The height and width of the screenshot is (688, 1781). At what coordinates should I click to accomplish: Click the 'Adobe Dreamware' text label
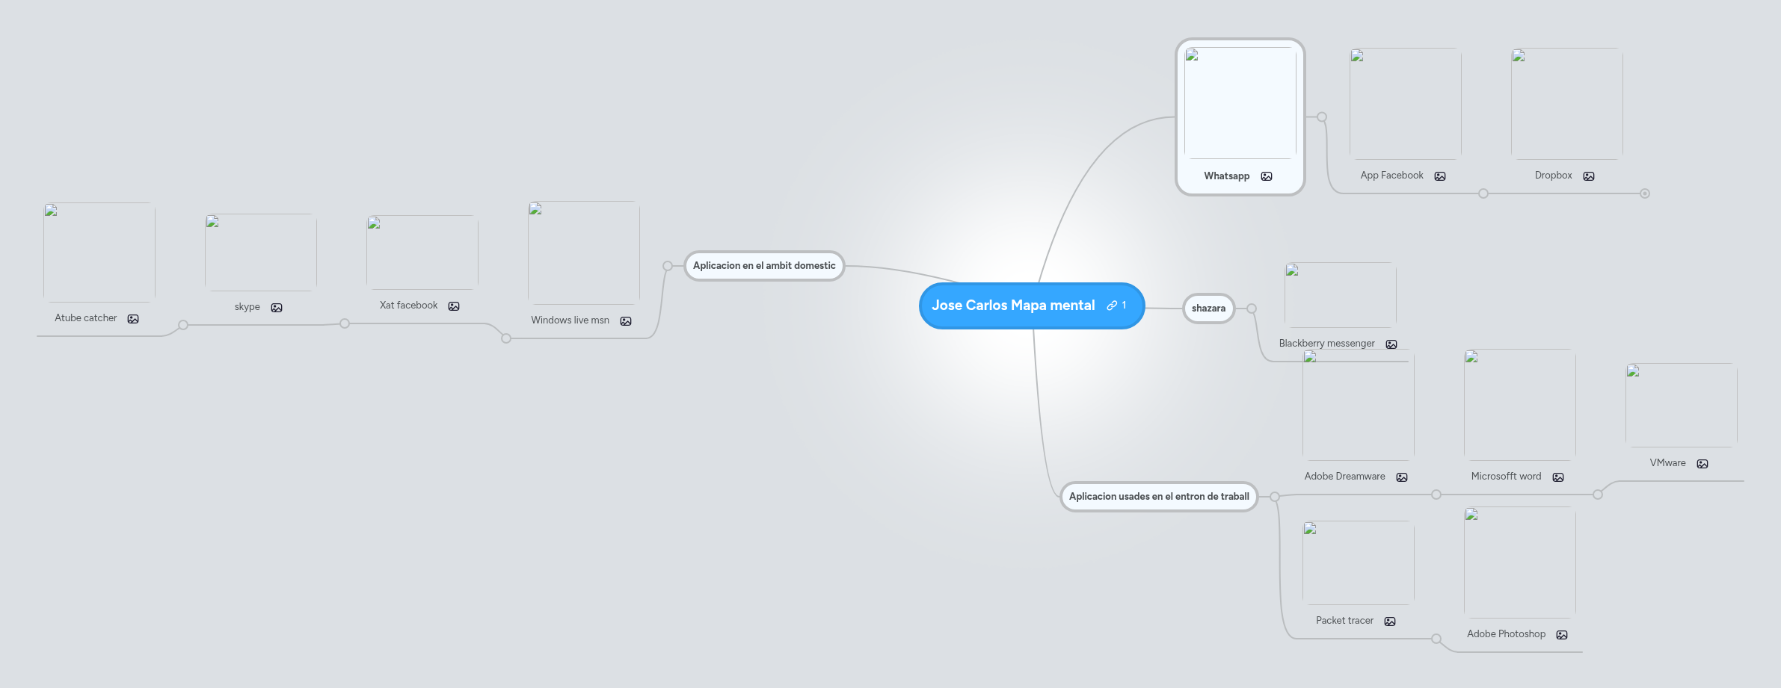1344,477
